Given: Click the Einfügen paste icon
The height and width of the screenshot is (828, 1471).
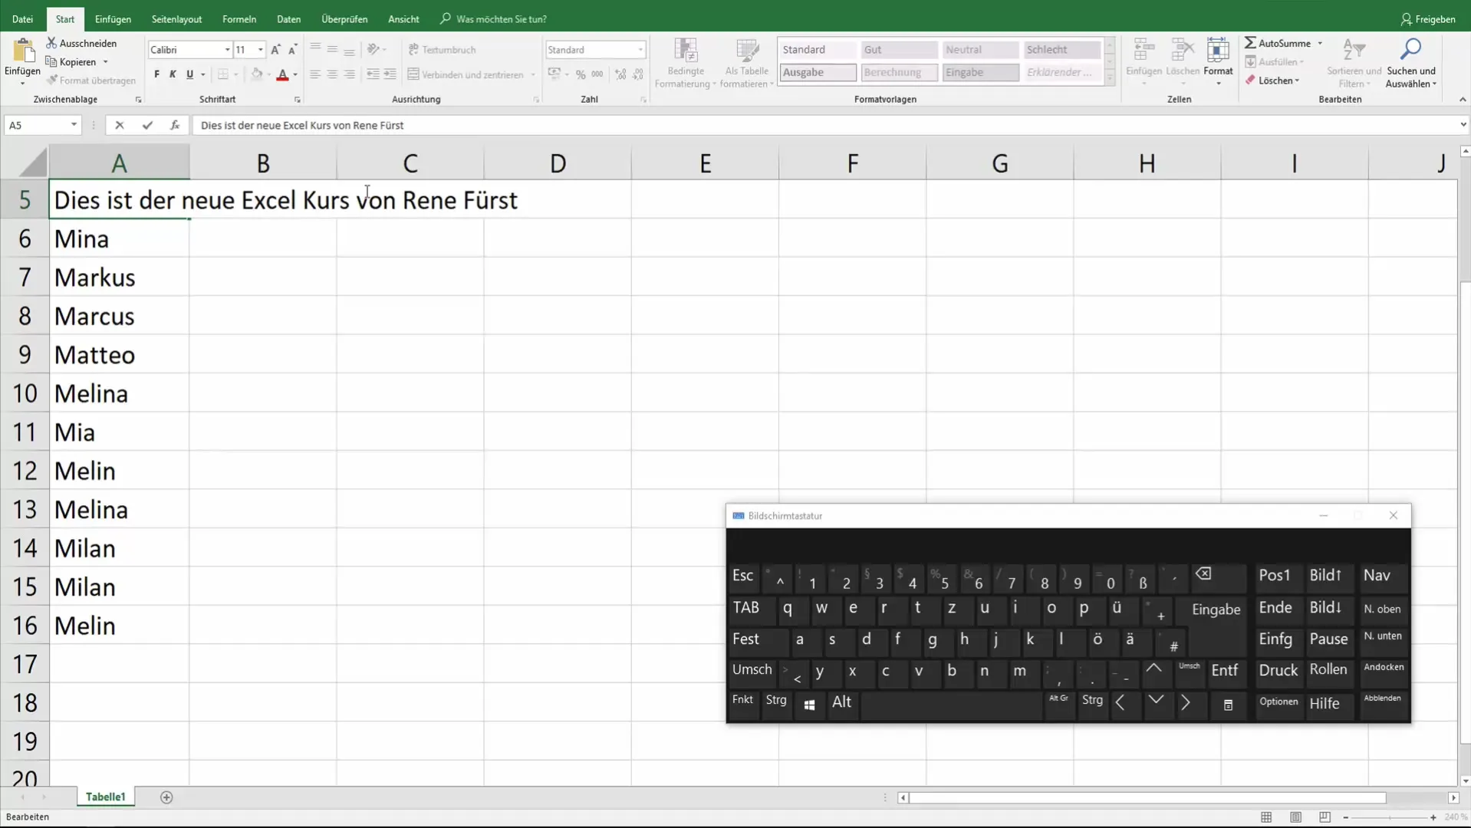Looking at the screenshot, I should pos(23,51).
